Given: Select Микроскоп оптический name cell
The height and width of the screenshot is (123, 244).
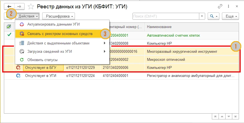Looking at the screenshot, I should 191,59.
